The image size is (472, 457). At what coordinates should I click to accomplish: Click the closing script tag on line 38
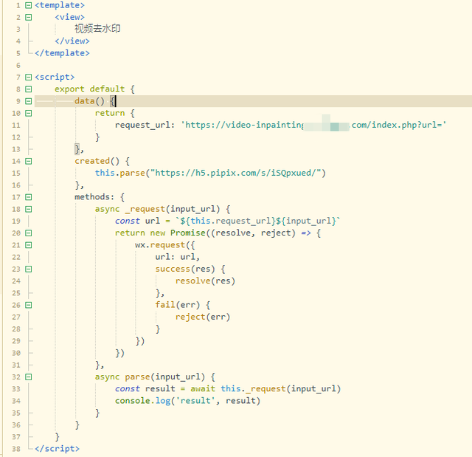coord(57,449)
